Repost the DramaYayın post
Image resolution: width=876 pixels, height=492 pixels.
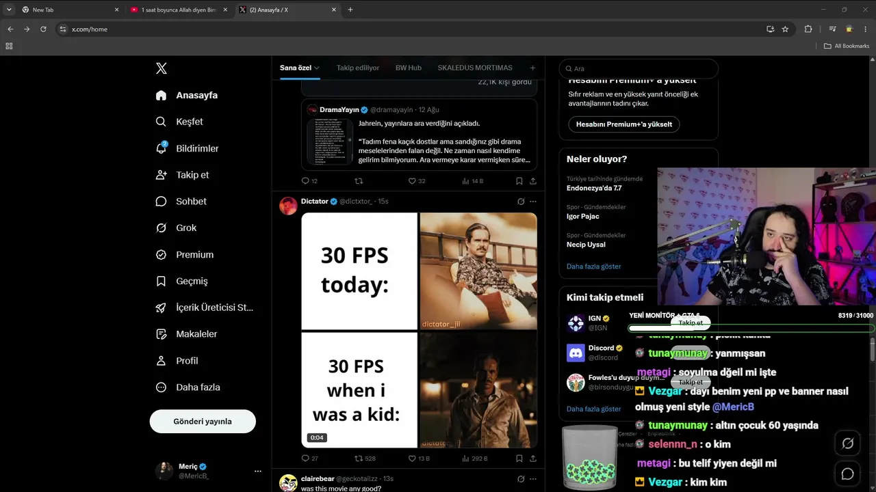(x=359, y=181)
